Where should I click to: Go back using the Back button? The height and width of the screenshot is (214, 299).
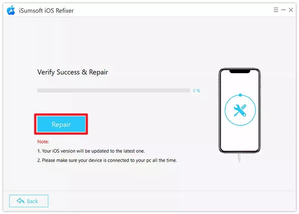click(x=29, y=201)
